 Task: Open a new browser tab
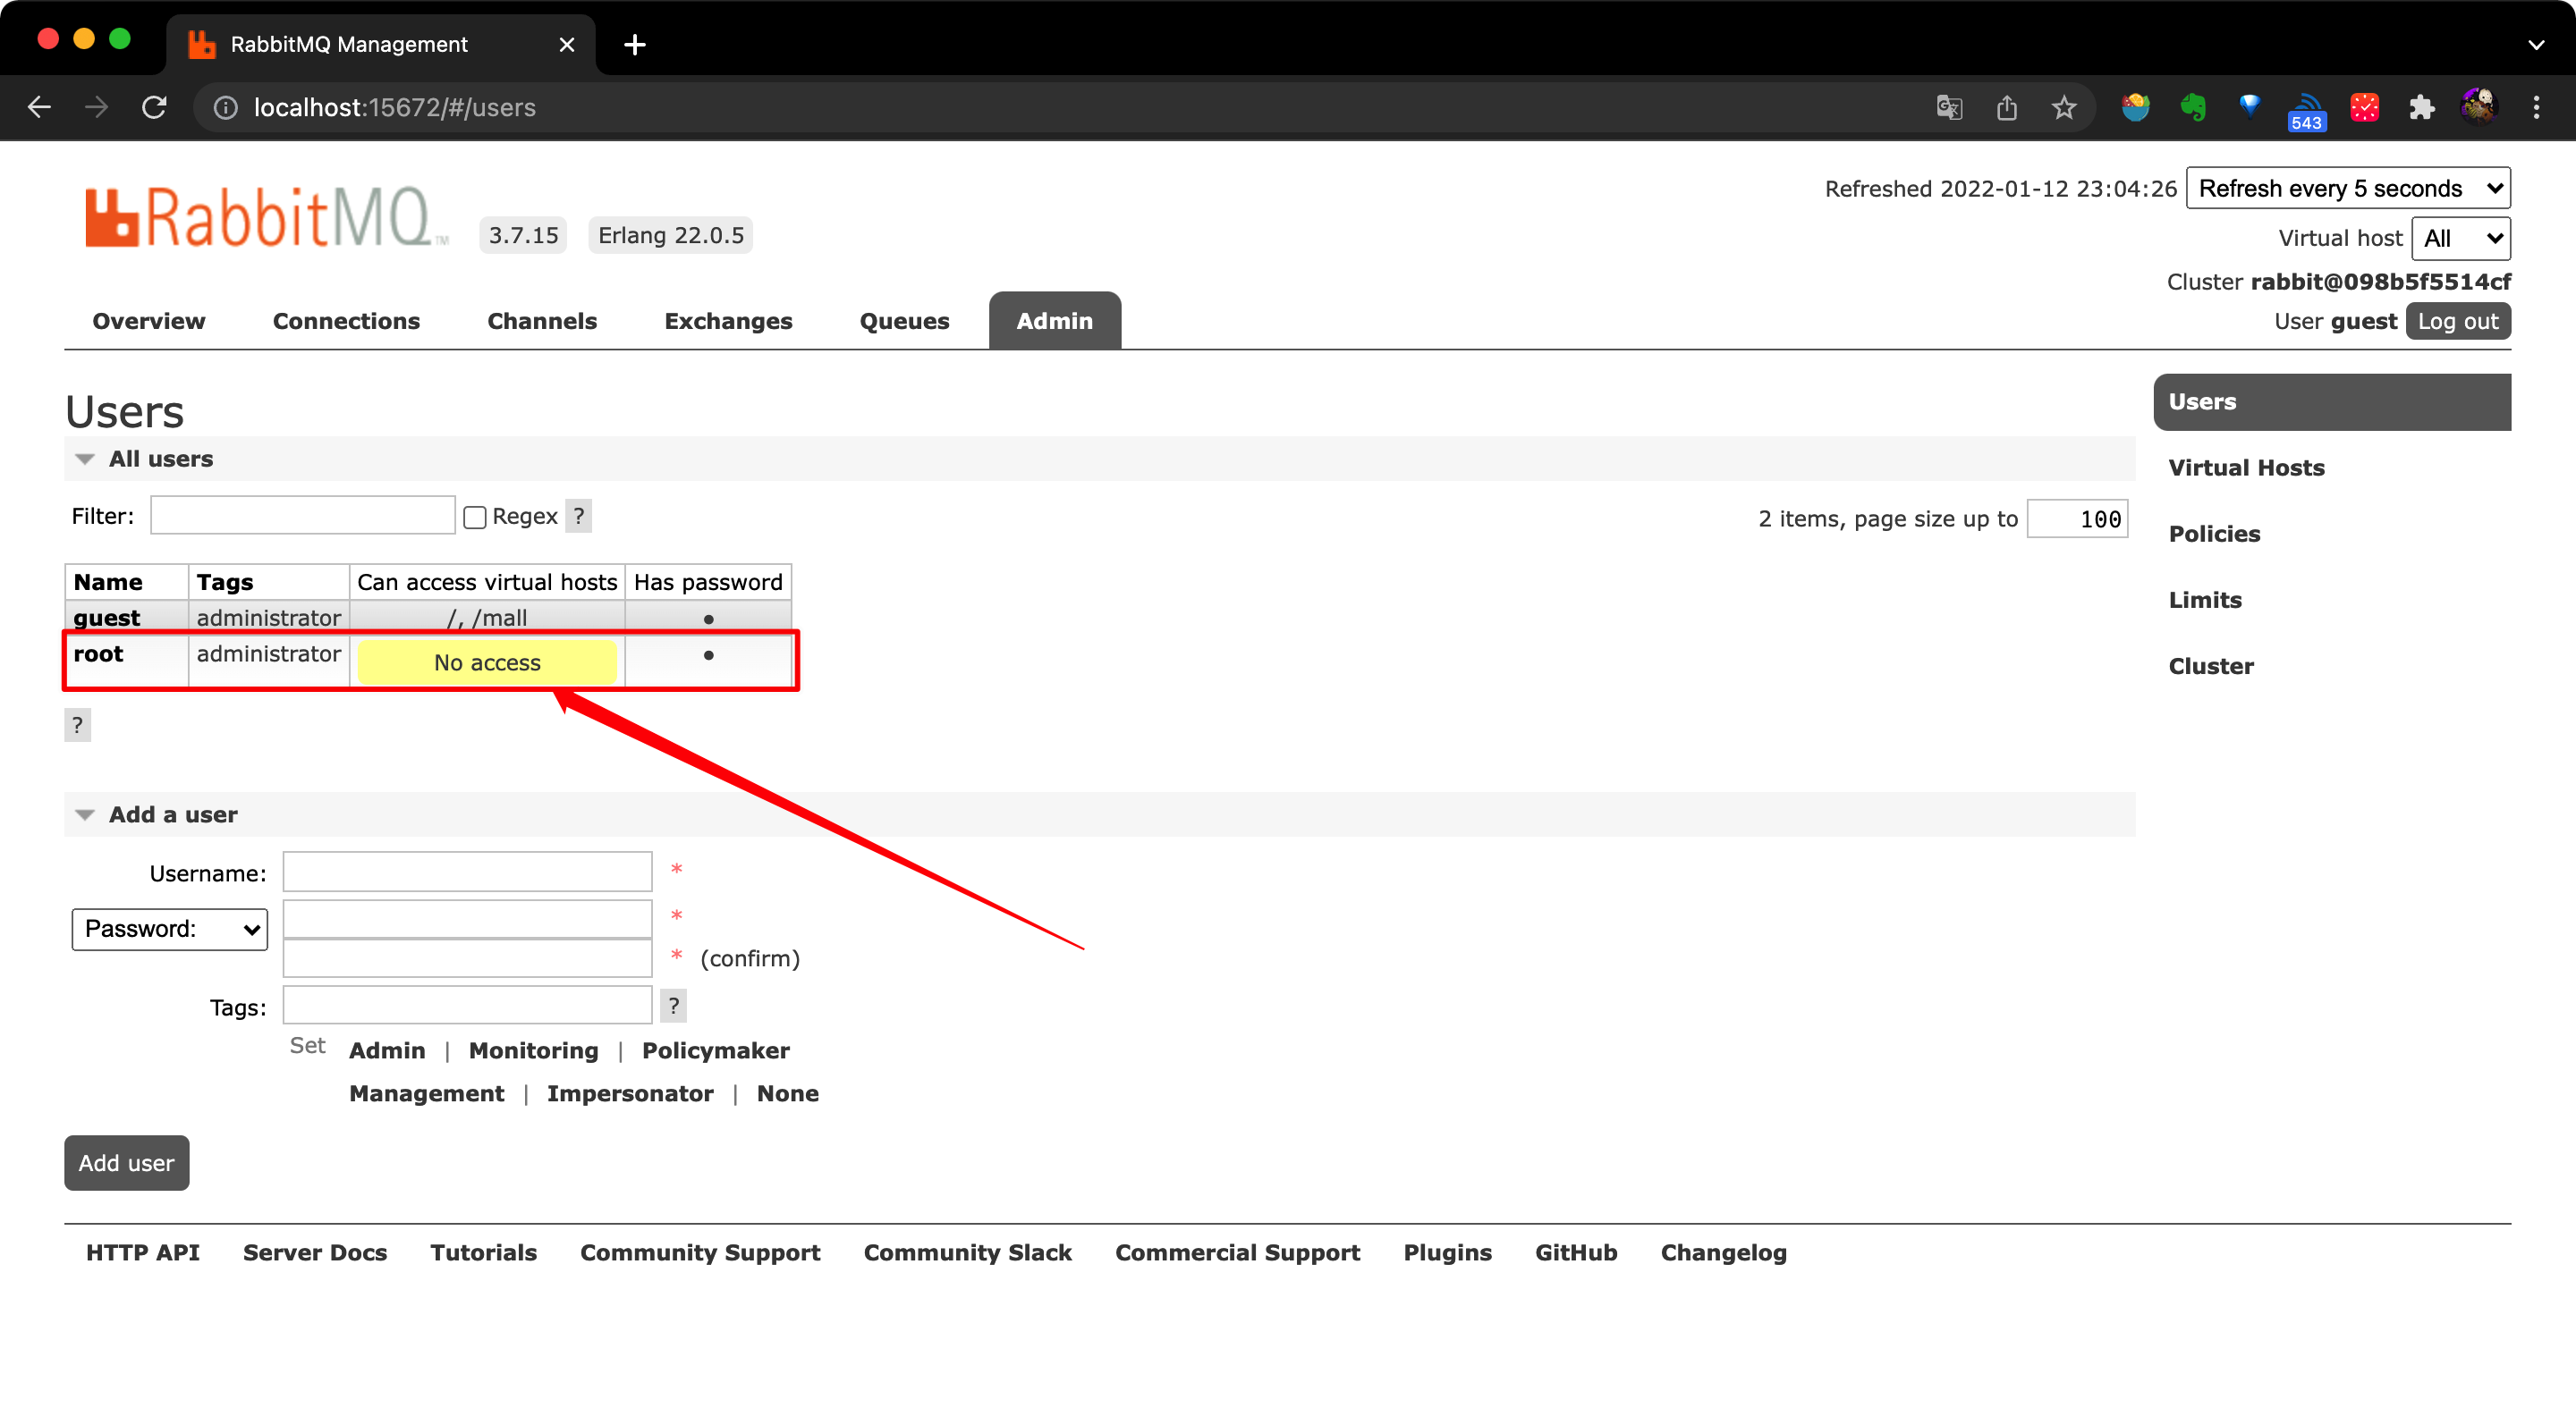[634, 44]
